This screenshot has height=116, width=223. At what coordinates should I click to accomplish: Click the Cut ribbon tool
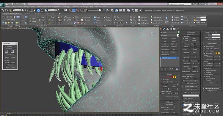[x=76, y=20]
